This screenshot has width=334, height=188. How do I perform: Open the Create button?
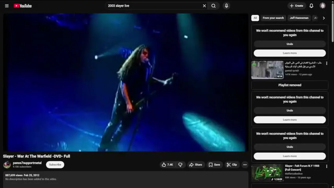(x=297, y=6)
